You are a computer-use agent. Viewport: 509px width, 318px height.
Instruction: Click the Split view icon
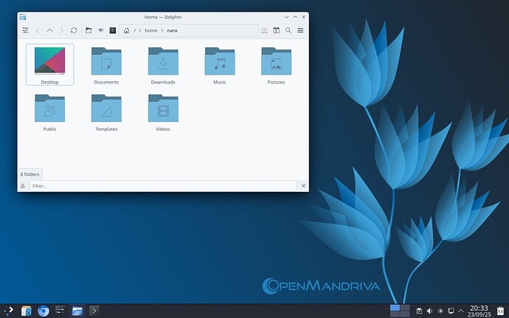[x=277, y=30]
